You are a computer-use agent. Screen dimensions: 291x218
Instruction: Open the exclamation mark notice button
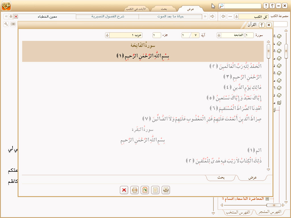coord(266,6)
